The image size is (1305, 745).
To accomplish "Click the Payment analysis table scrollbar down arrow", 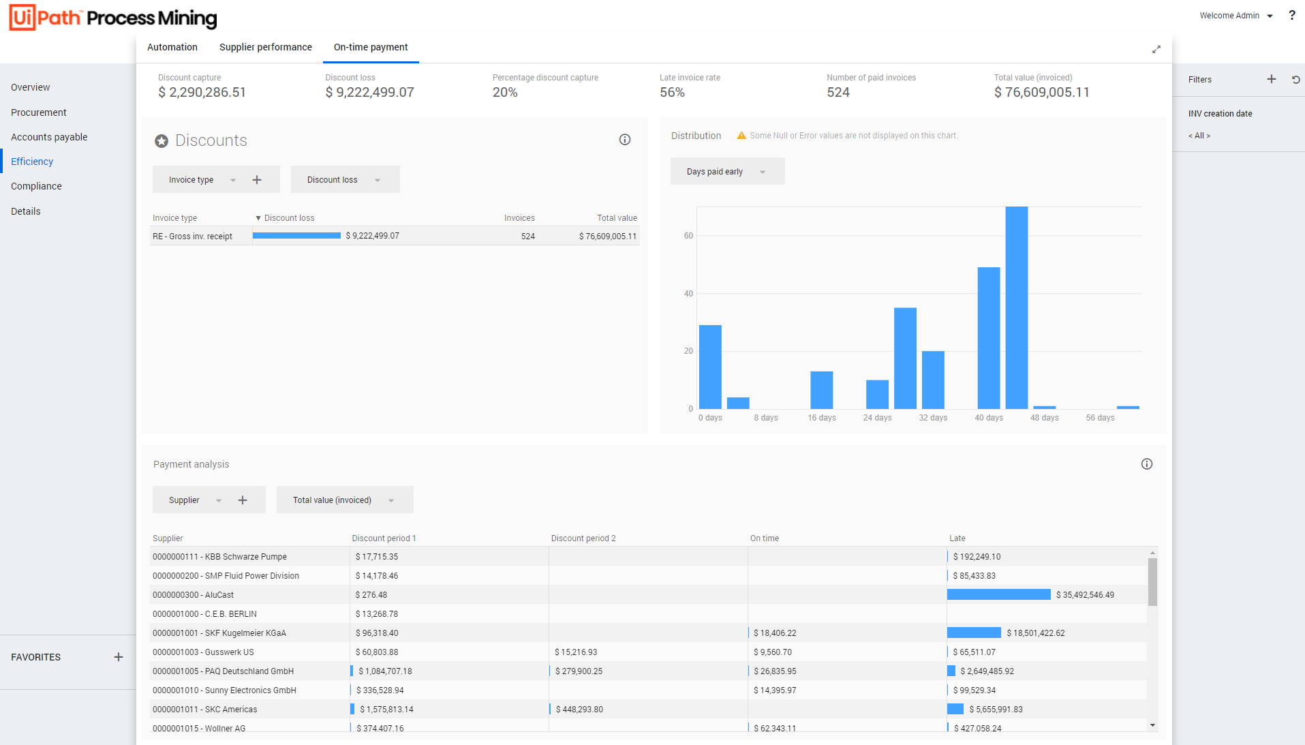I will pyautogui.click(x=1152, y=725).
